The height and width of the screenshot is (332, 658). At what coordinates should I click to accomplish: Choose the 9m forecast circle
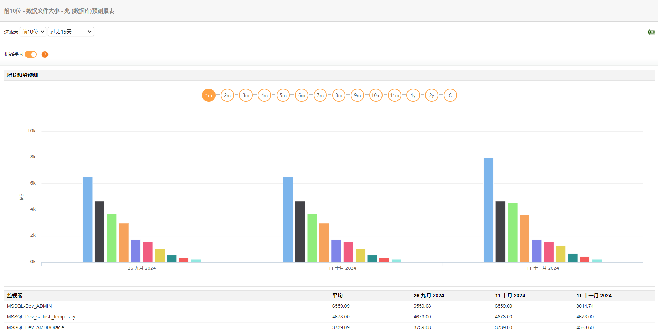click(x=357, y=95)
